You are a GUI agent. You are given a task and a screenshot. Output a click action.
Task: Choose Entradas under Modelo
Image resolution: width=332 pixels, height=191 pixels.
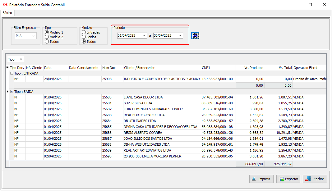pos(84,32)
